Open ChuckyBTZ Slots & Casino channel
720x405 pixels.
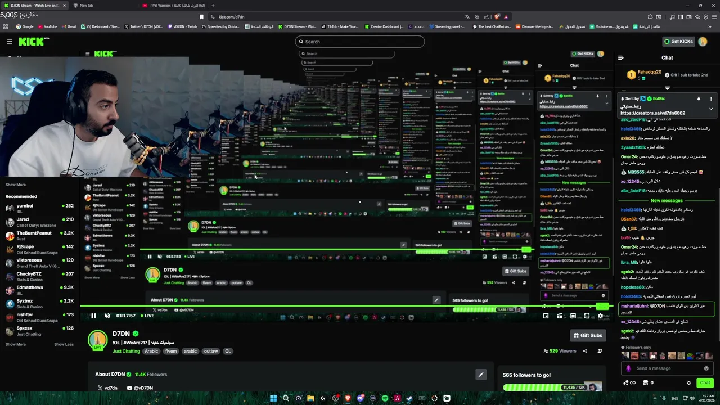[x=39, y=276]
